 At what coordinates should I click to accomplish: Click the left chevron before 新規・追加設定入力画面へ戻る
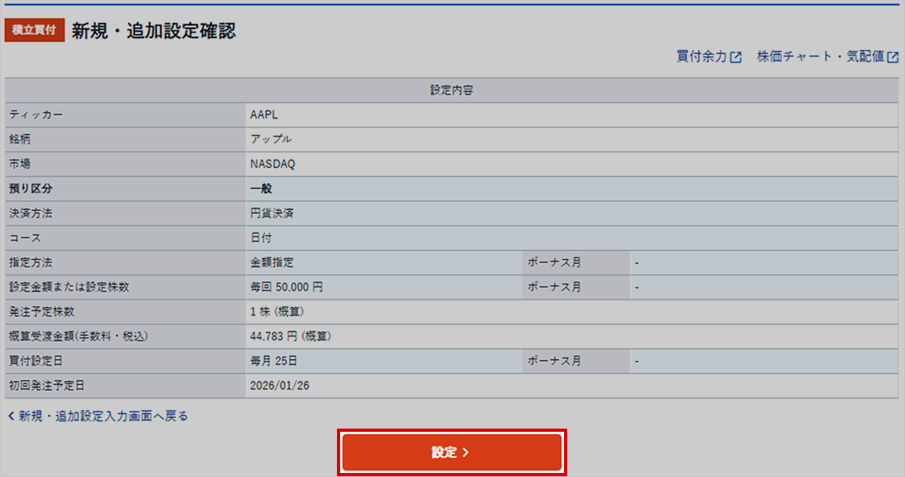pos(11,416)
